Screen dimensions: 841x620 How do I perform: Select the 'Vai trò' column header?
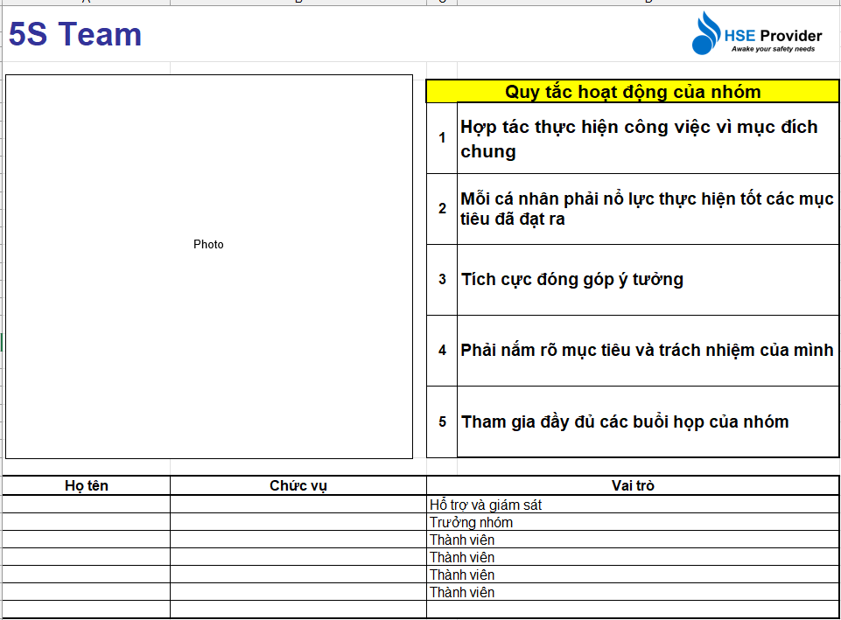[633, 485]
